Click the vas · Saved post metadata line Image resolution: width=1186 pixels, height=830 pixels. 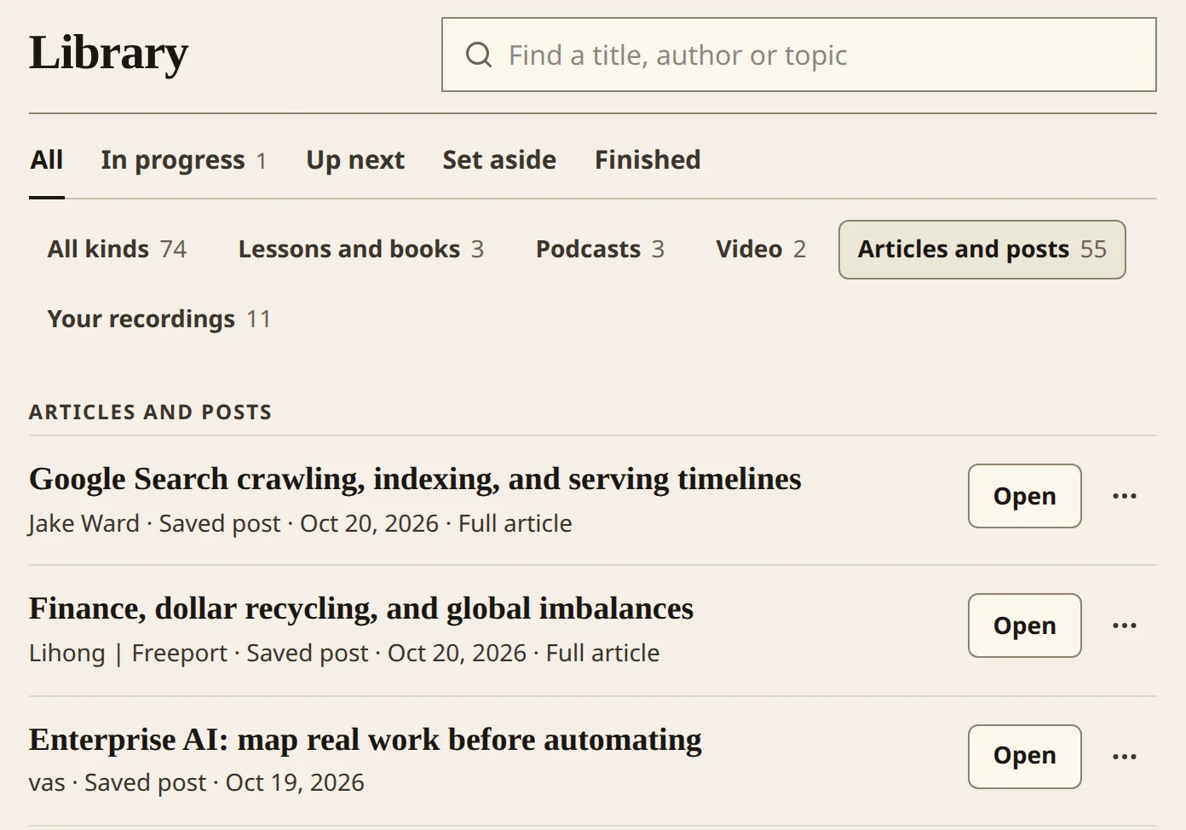point(197,782)
